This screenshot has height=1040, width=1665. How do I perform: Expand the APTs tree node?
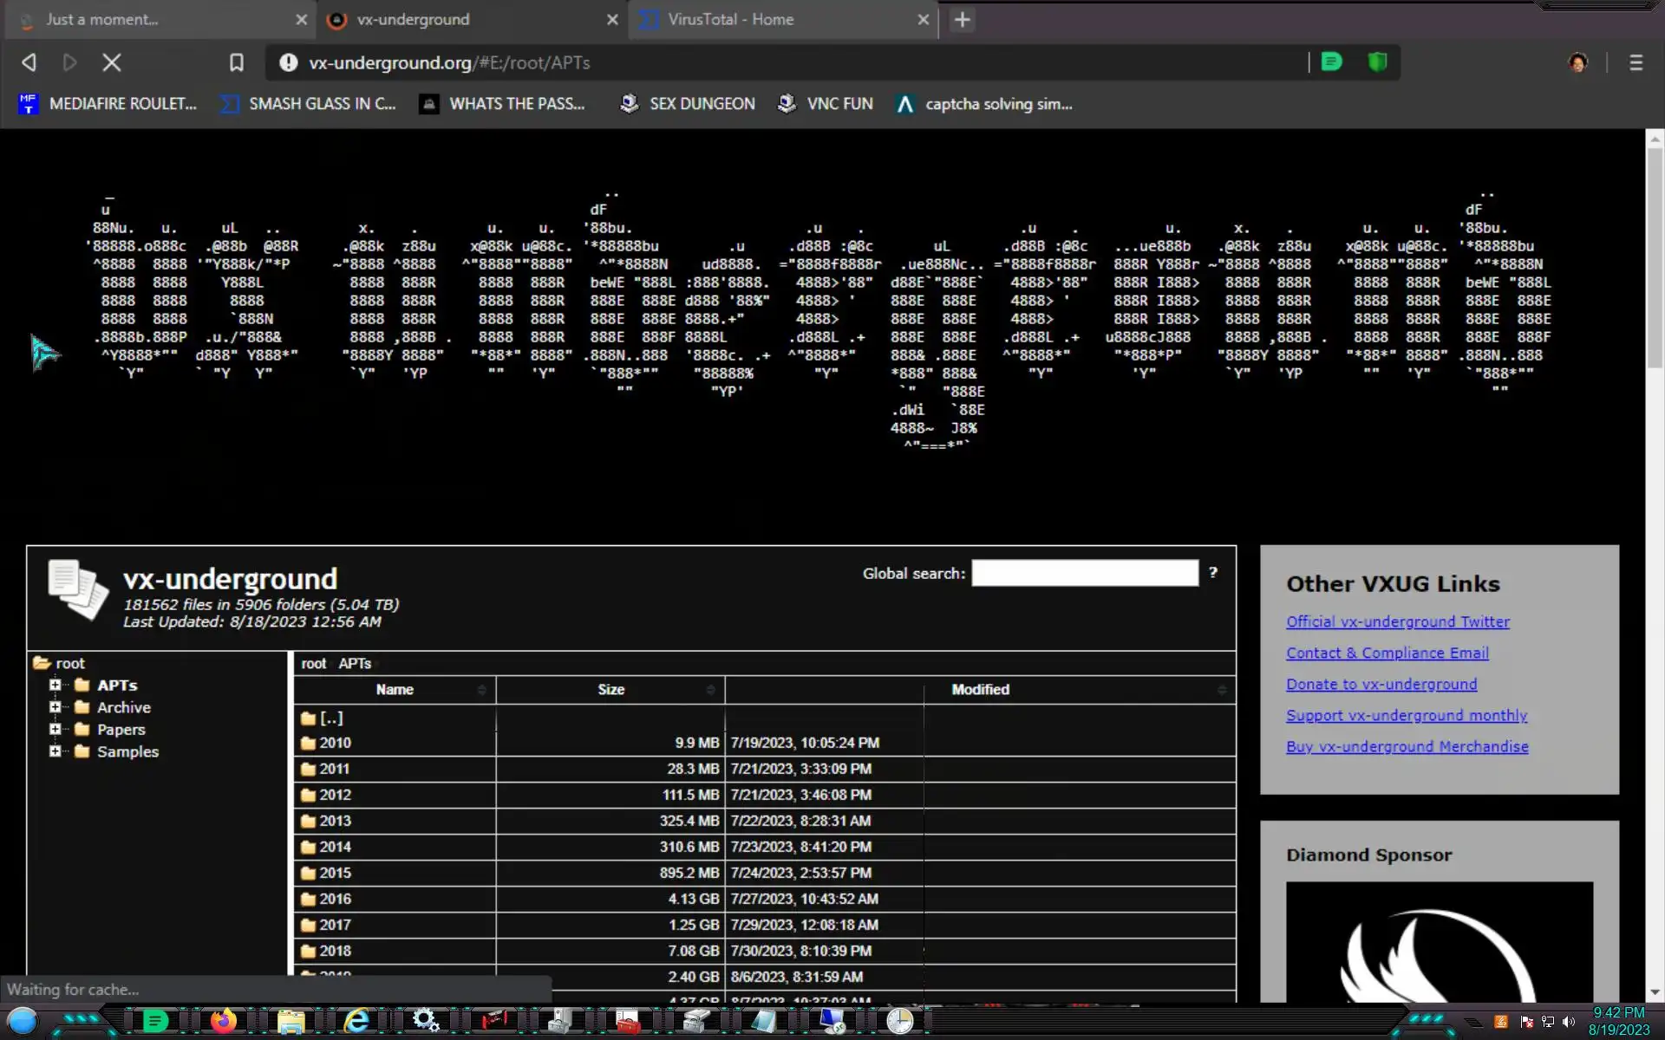pyautogui.click(x=55, y=685)
